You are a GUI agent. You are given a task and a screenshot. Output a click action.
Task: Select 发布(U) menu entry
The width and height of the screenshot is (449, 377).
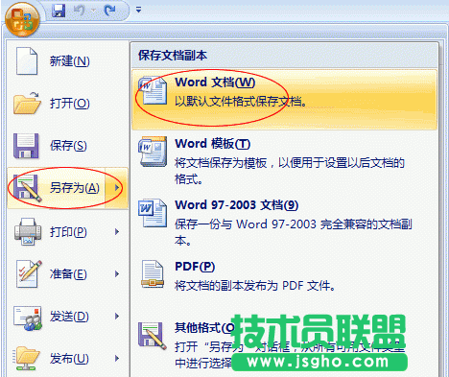[x=67, y=359]
